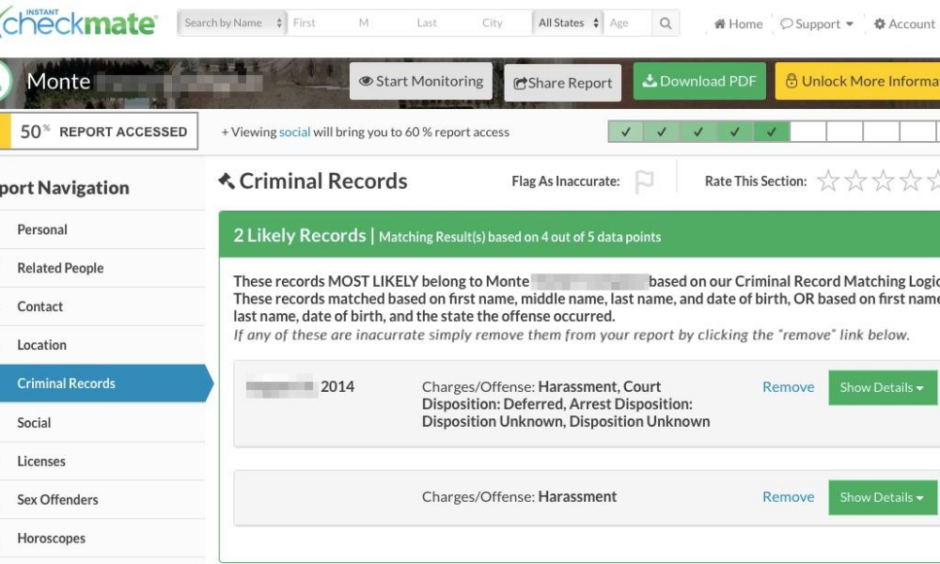Expand the Support menu

pyautogui.click(x=817, y=24)
